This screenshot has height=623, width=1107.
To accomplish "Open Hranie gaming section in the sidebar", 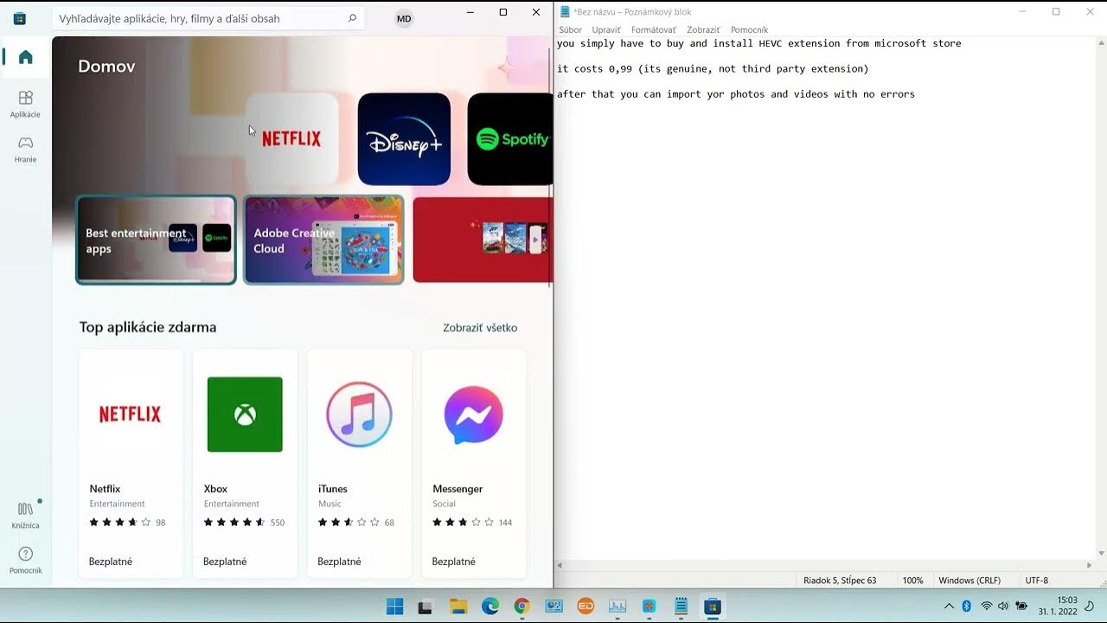I will (x=25, y=149).
